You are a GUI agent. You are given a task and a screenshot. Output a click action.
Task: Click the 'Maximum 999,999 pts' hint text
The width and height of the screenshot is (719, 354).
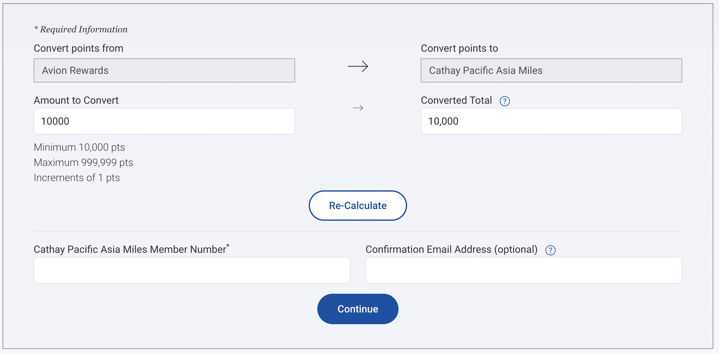83,162
